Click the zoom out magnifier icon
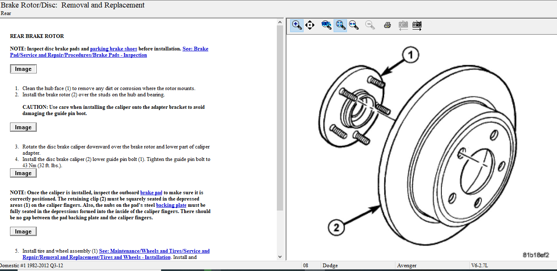The height and width of the screenshot is (271, 557). pos(370,25)
